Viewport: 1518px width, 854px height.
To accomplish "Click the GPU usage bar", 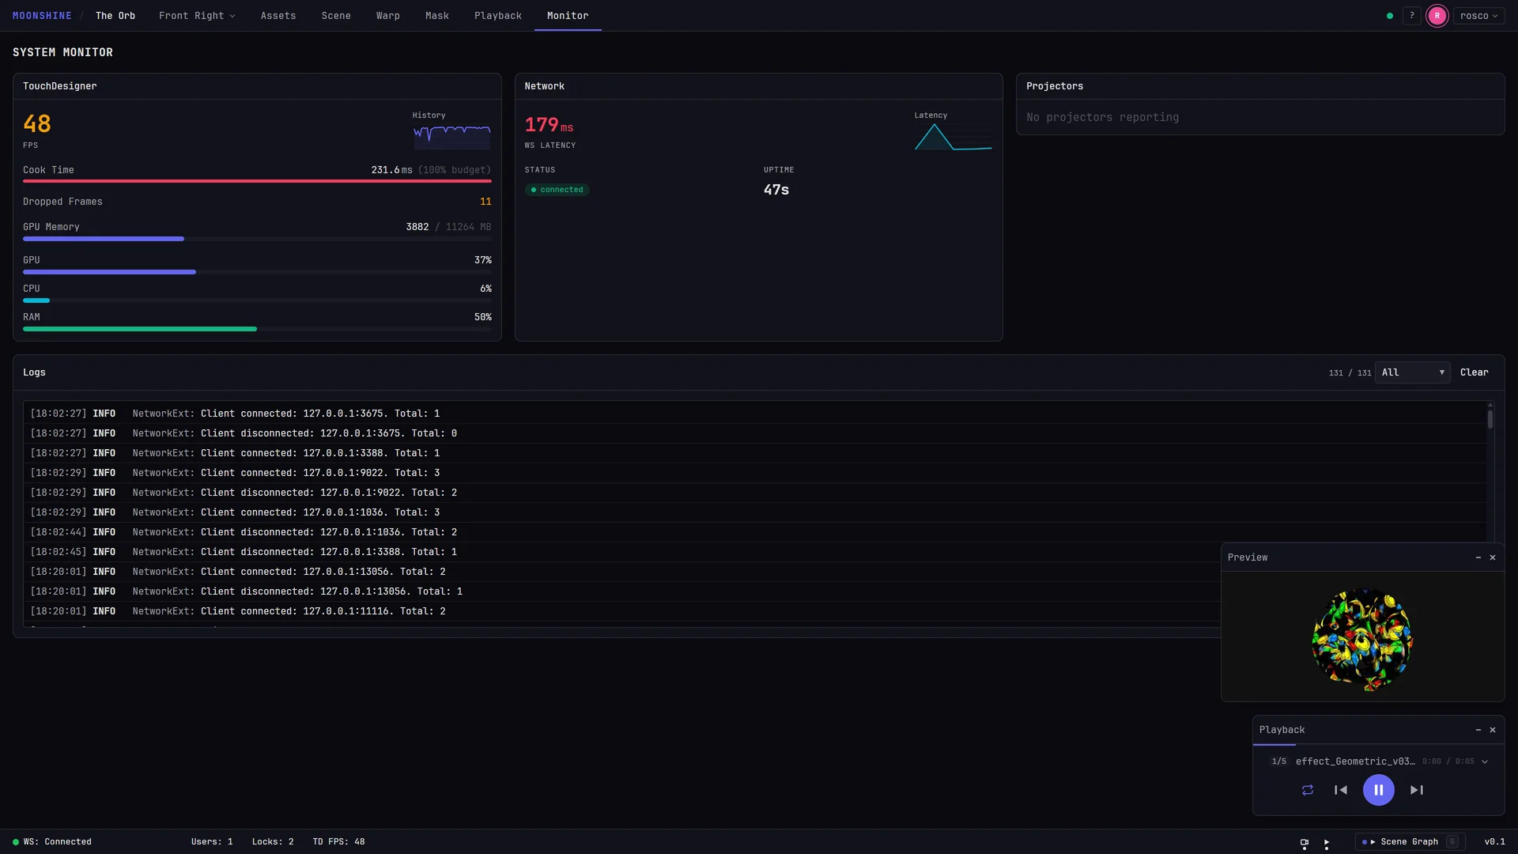I will point(257,272).
